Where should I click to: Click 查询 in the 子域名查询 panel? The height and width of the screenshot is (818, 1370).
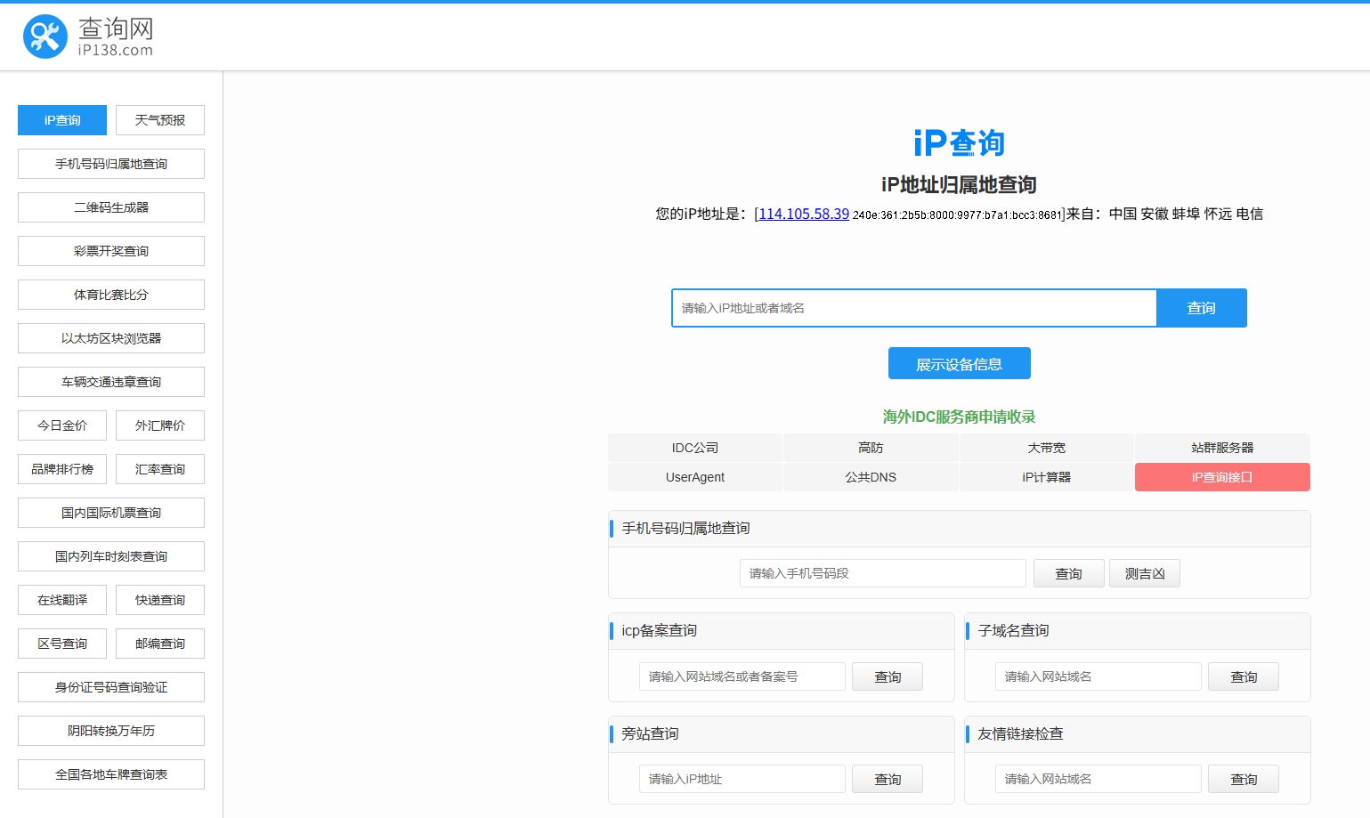(1244, 676)
